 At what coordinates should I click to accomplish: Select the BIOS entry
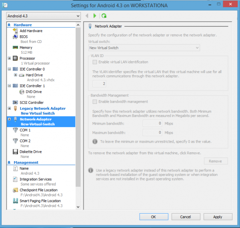pos(24,36)
